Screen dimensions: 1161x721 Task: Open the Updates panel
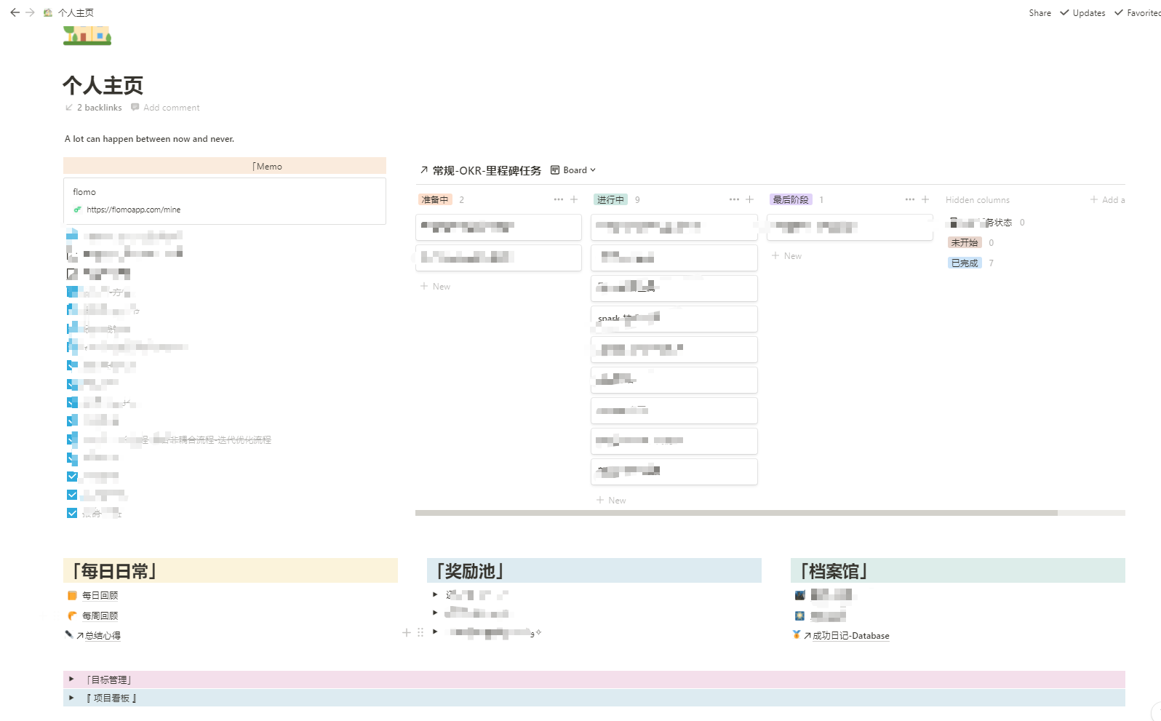(1082, 12)
